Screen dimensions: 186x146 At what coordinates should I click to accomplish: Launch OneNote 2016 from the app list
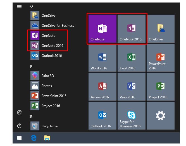pos(47,45)
